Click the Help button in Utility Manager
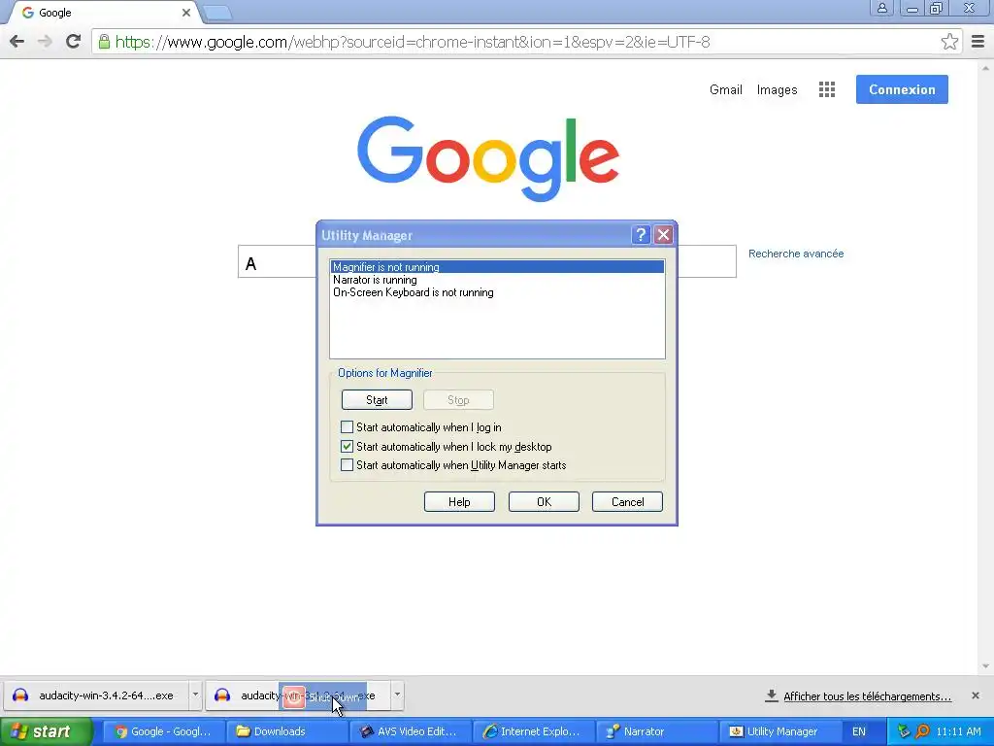This screenshot has width=994, height=746. [459, 502]
